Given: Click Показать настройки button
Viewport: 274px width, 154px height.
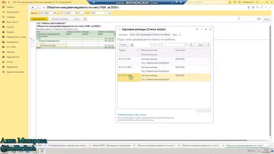Looking at the screenshot, I should 60,19.
